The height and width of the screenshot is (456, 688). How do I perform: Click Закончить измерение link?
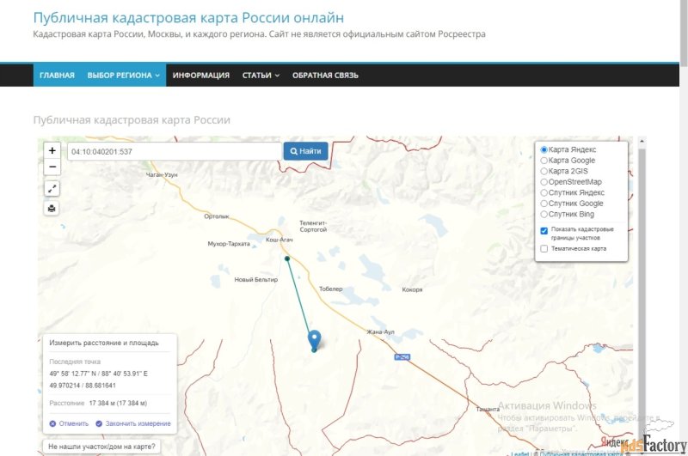pos(138,423)
